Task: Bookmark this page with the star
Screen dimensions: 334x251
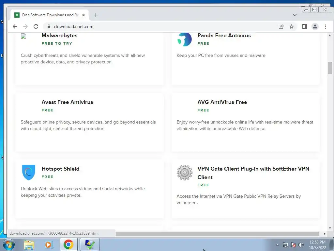Action: click(x=292, y=26)
